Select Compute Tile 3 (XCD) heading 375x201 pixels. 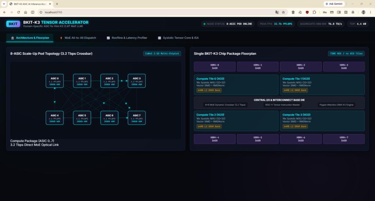(x=296, y=115)
